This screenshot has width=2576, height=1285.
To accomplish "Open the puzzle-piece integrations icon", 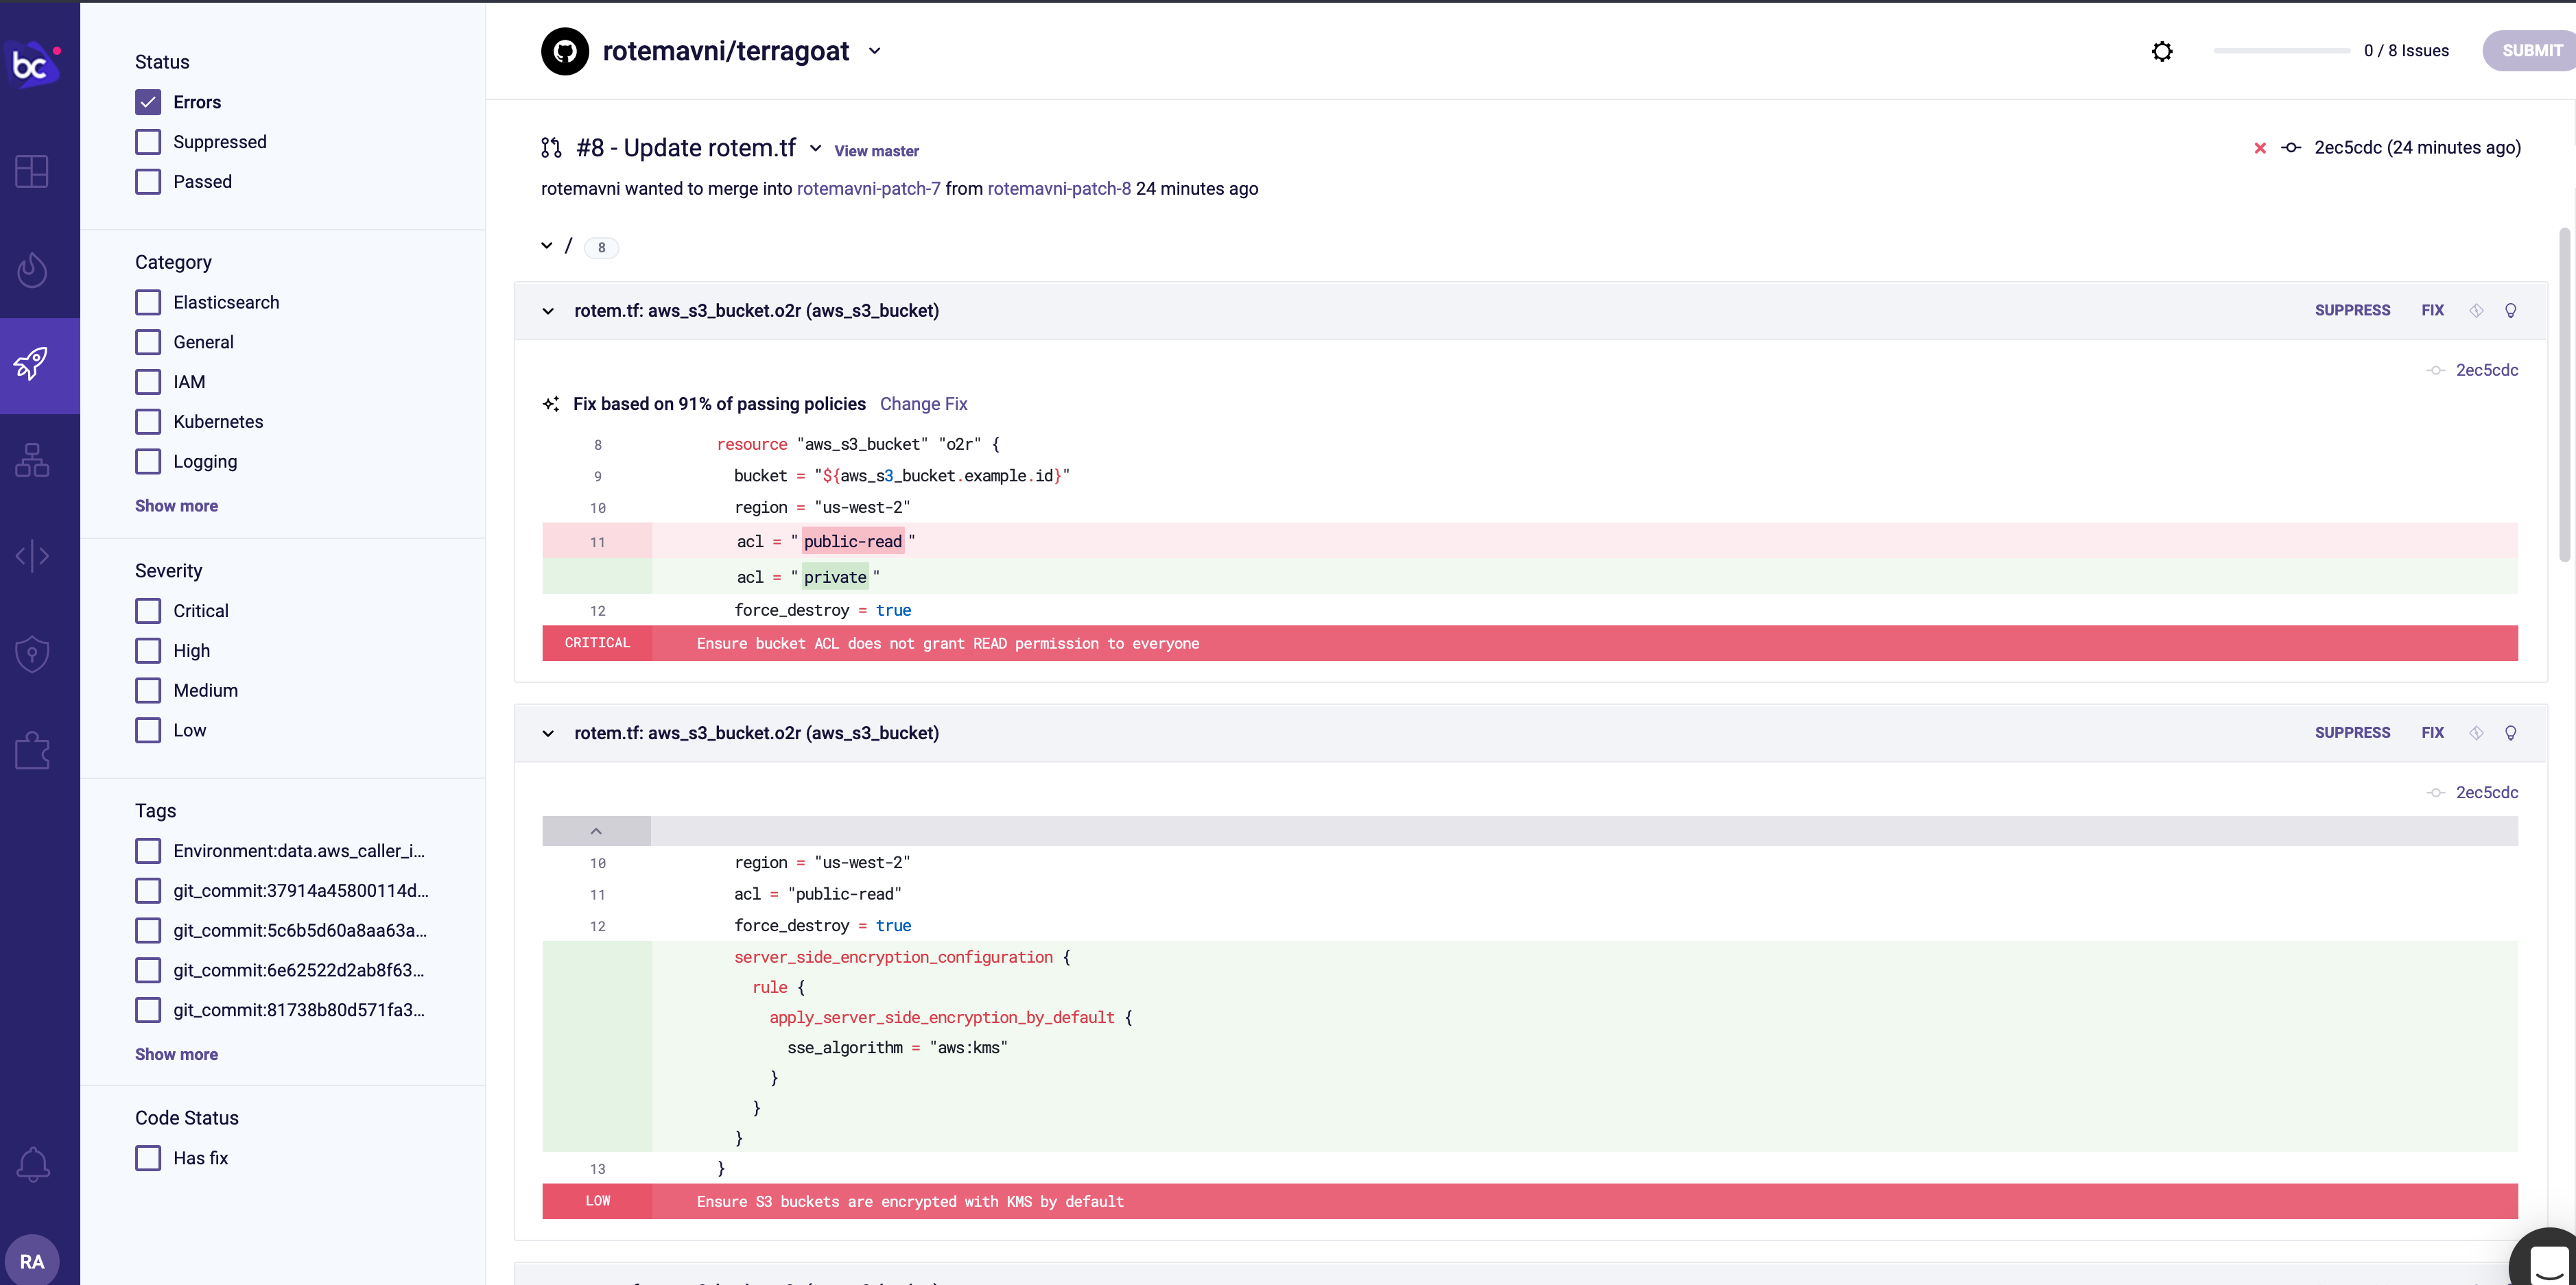I will coord(32,750).
